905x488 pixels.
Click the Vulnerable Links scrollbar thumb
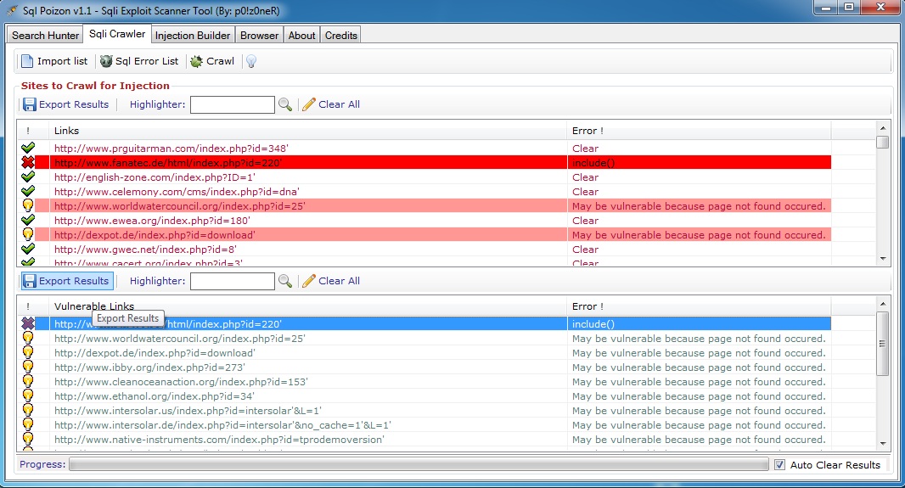(x=882, y=343)
